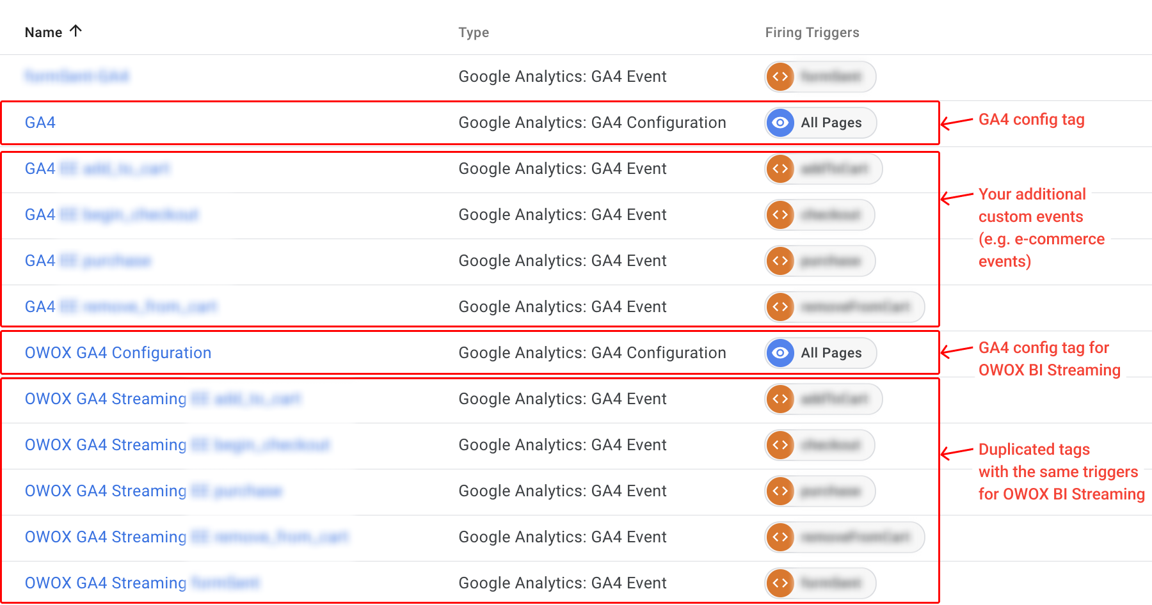Select 'GA4 Event' type in OWOX Streaming formSent row
The width and height of the screenshot is (1152, 605).
pyautogui.click(x=563, y=583)
